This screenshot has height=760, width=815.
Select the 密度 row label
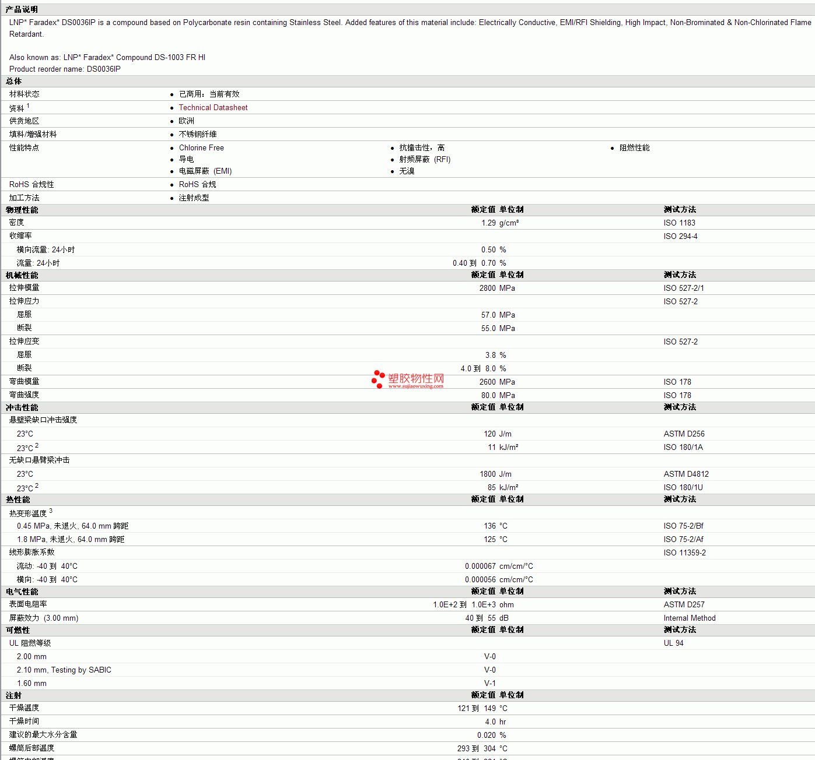pos(17,223)
